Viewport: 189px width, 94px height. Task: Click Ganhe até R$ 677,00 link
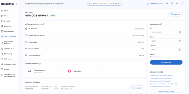click(155, 4)
